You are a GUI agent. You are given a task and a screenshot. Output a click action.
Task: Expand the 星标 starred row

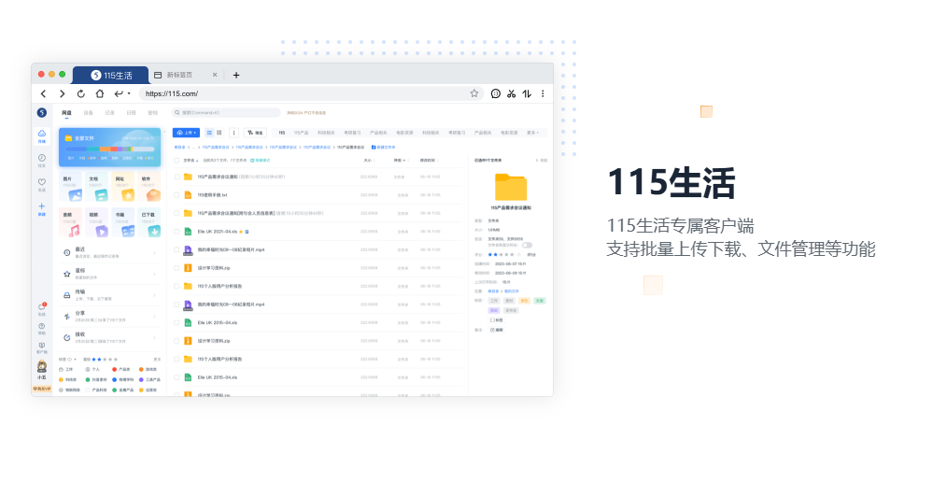(x=110, y=274)
